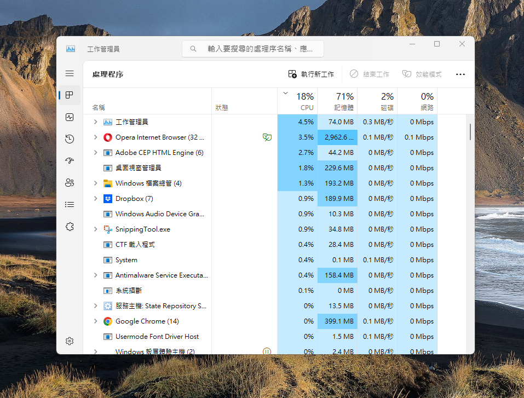The image size is (524, 398).
Task: Sort processes by 記憶體 memory column
Action: [337, 101]
